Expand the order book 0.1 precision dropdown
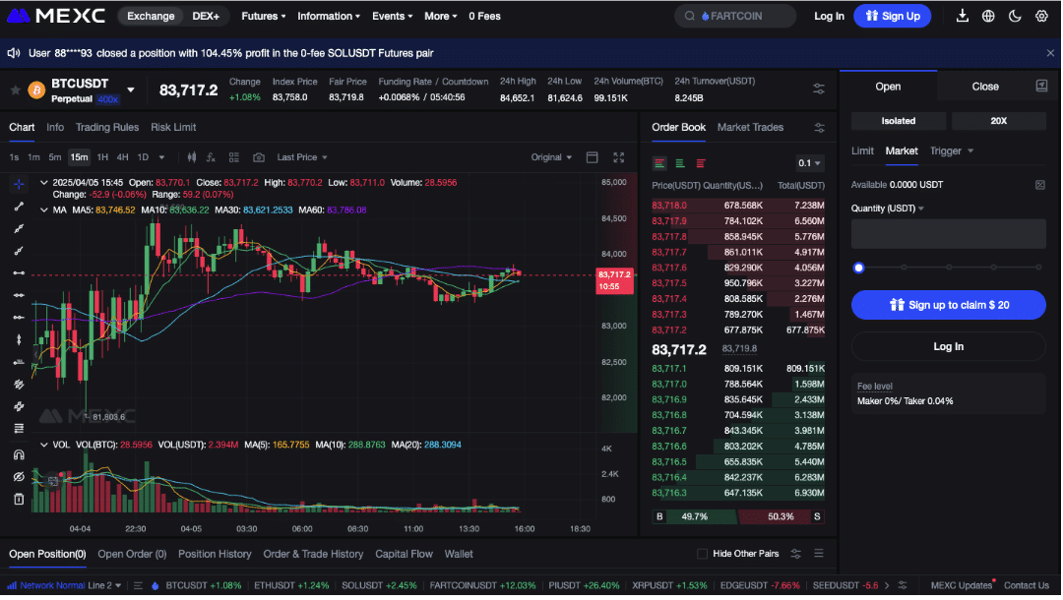 [x=809, y=163]
